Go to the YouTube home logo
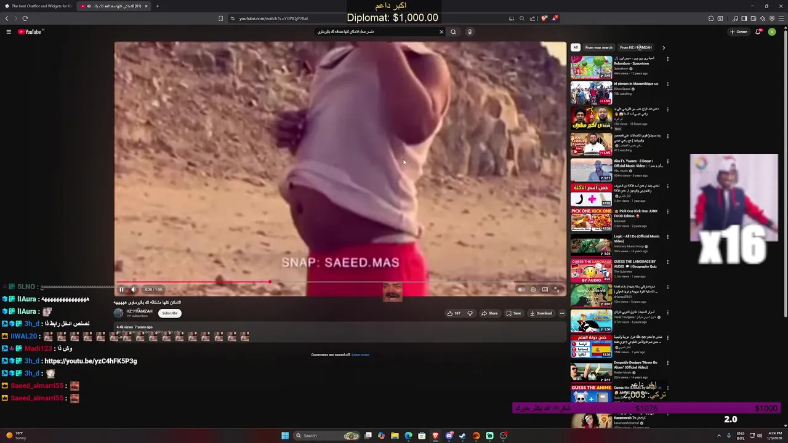 tap(30, 32)
